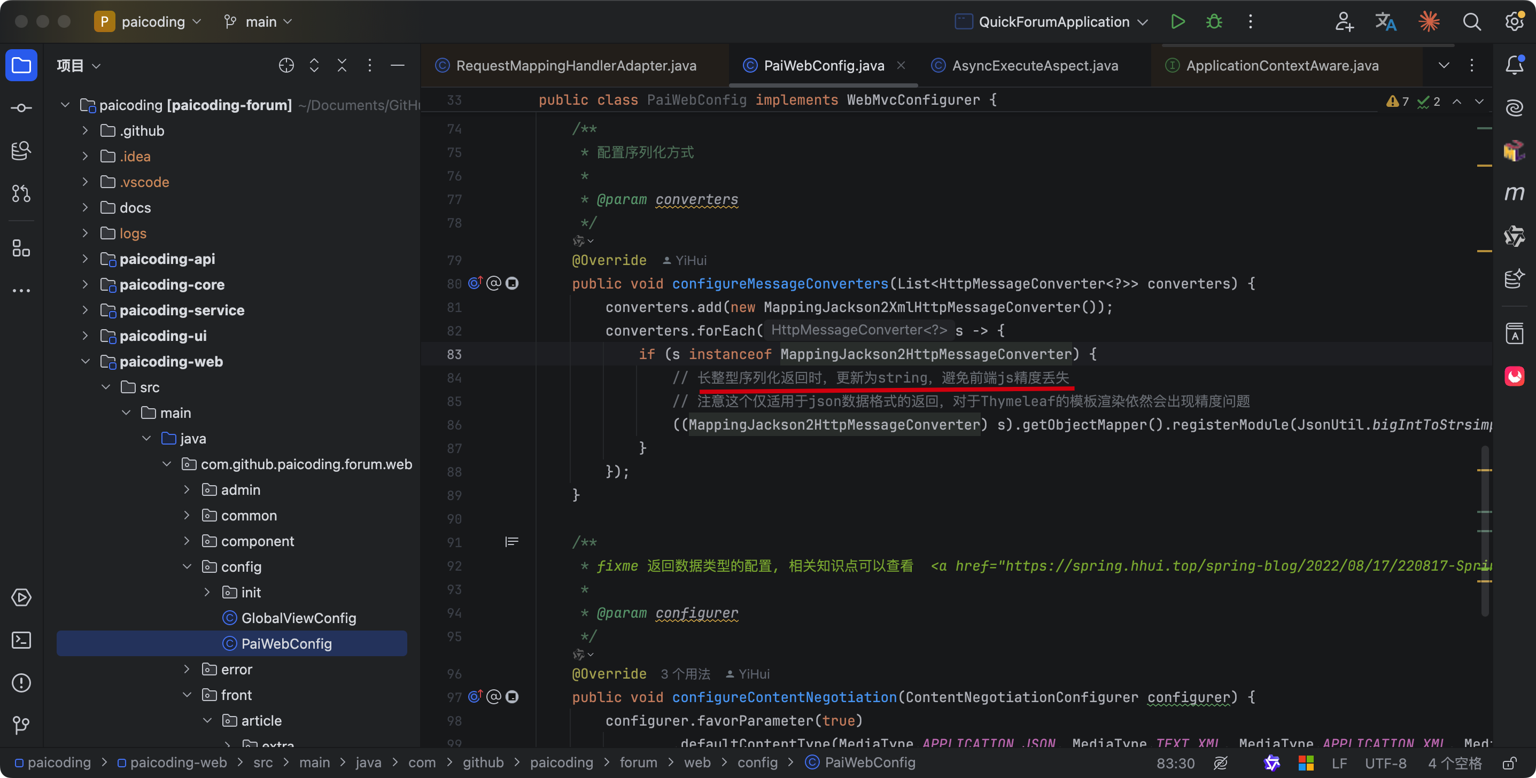Expand the paicoding-core folder
This screenshot has height=778, width=1536.
click(86, 284)
